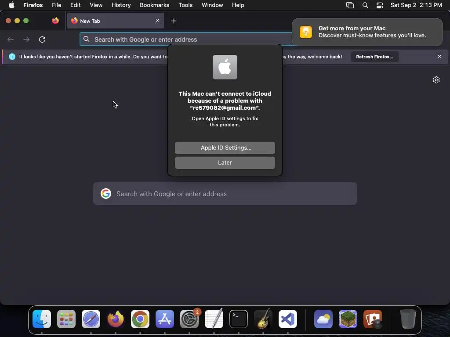Click the info icon in notification bar

tap(12, 57)
